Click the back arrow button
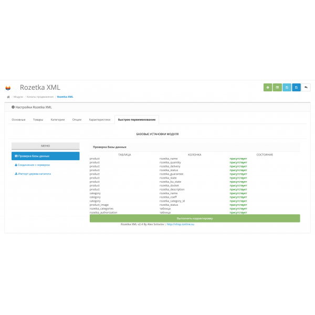The image size is (315, 315). pos(306,87)
